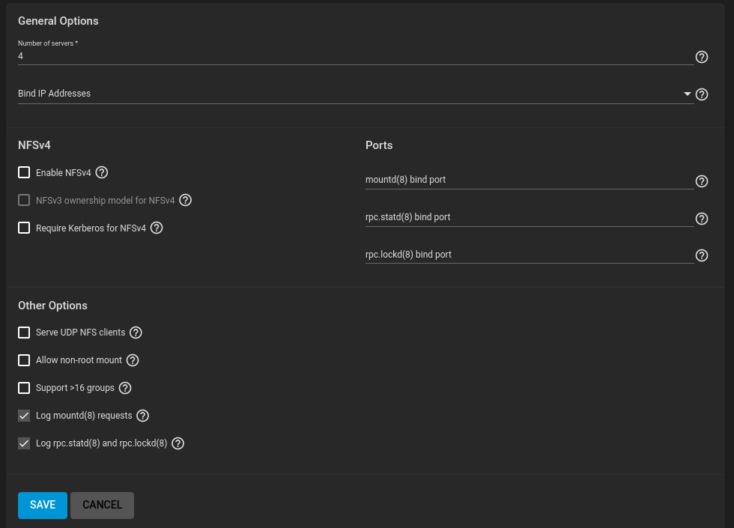
Task: Focus the rpc.statd(8) bind port field
Action: click(x=530, y=217)
